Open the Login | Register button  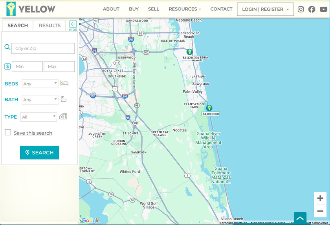[265, 9]
